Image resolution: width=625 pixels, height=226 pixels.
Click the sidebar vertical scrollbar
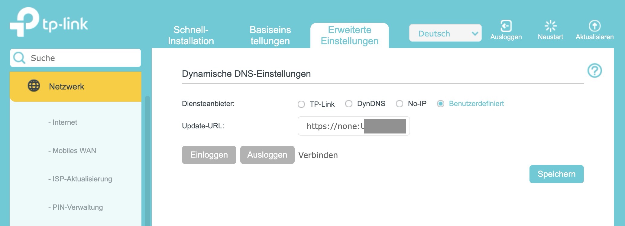tap(147, 160)
